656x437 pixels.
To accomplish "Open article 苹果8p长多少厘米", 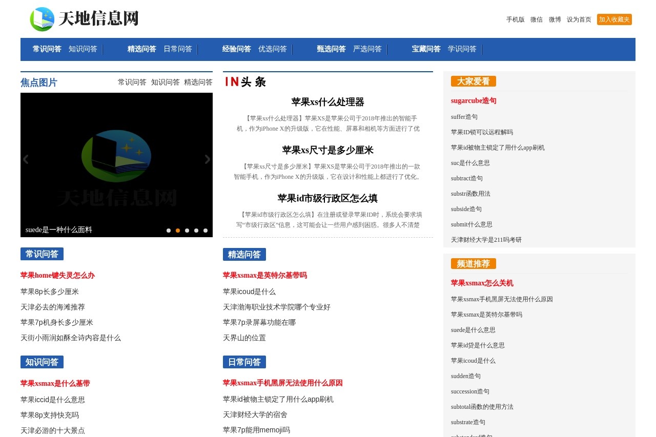I will (x=50, y=292).
